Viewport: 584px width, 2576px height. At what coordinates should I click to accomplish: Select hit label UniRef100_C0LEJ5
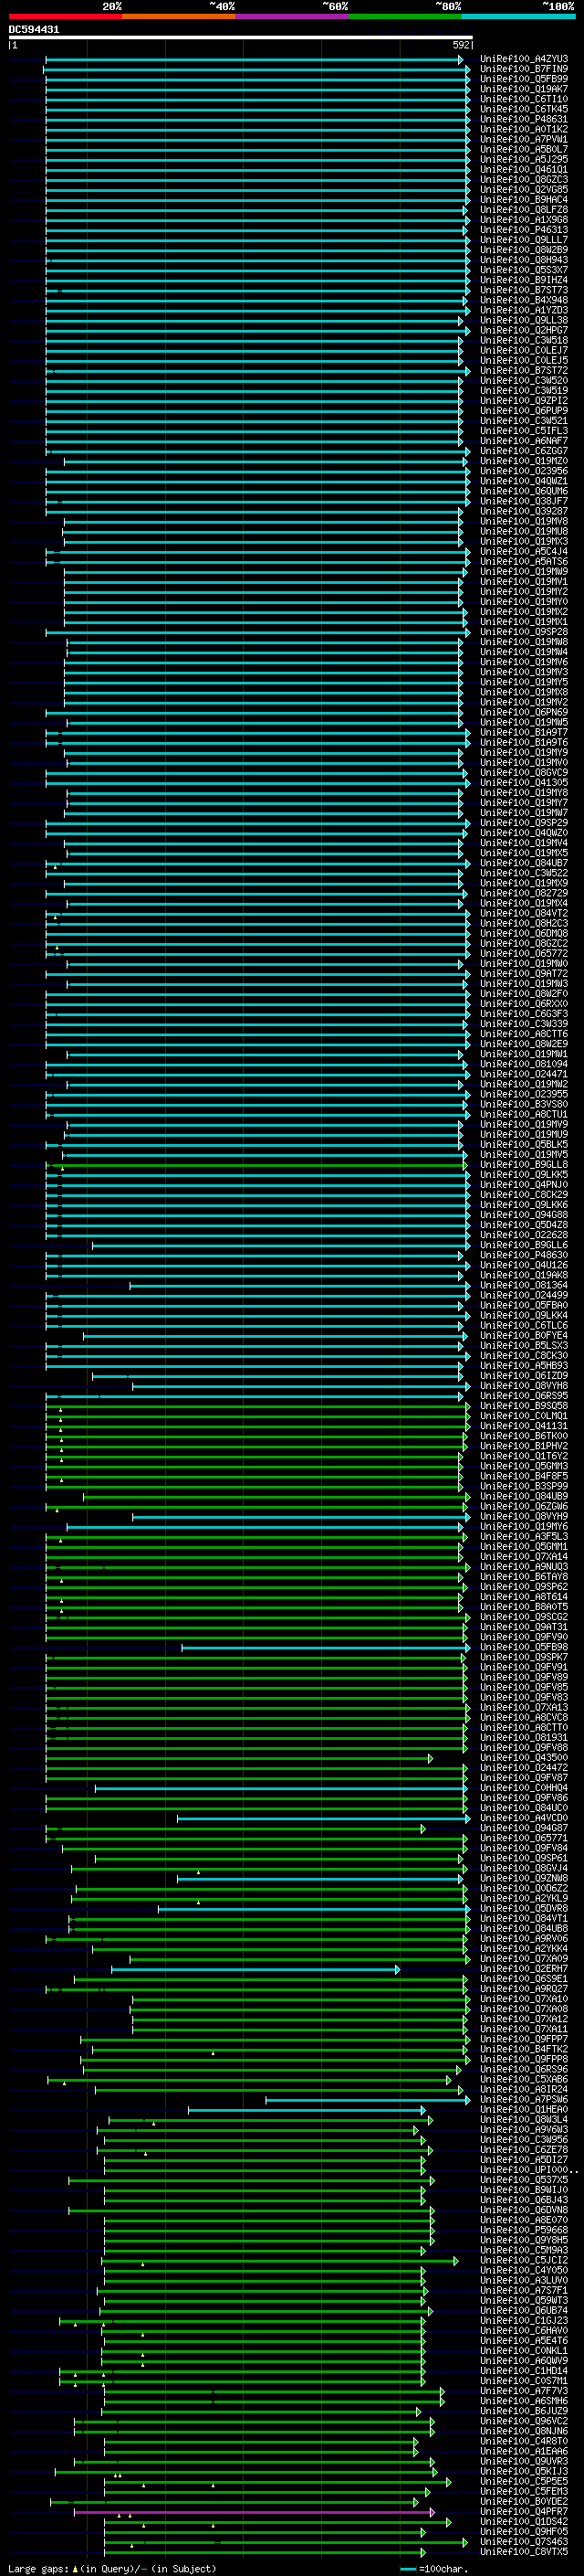coord(524,361)
